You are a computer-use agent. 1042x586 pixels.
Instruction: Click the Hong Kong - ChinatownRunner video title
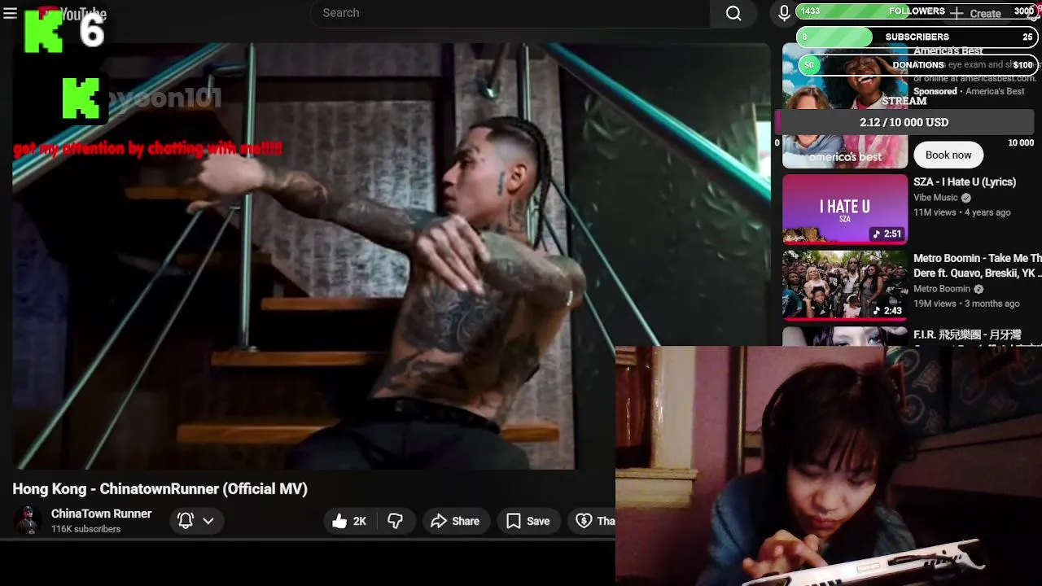(x=160, y=489)
